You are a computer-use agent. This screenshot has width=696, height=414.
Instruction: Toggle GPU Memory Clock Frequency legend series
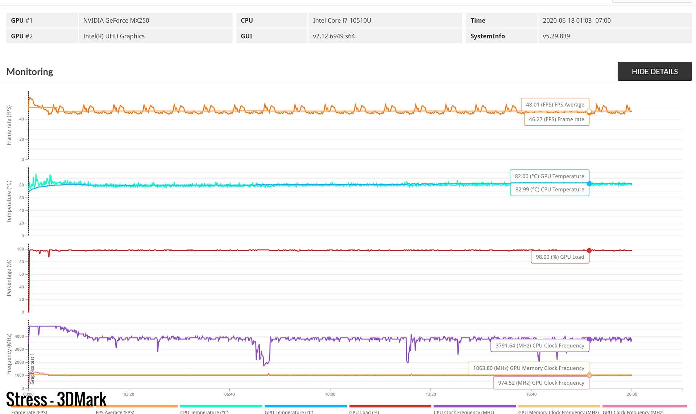coord(558,411)
